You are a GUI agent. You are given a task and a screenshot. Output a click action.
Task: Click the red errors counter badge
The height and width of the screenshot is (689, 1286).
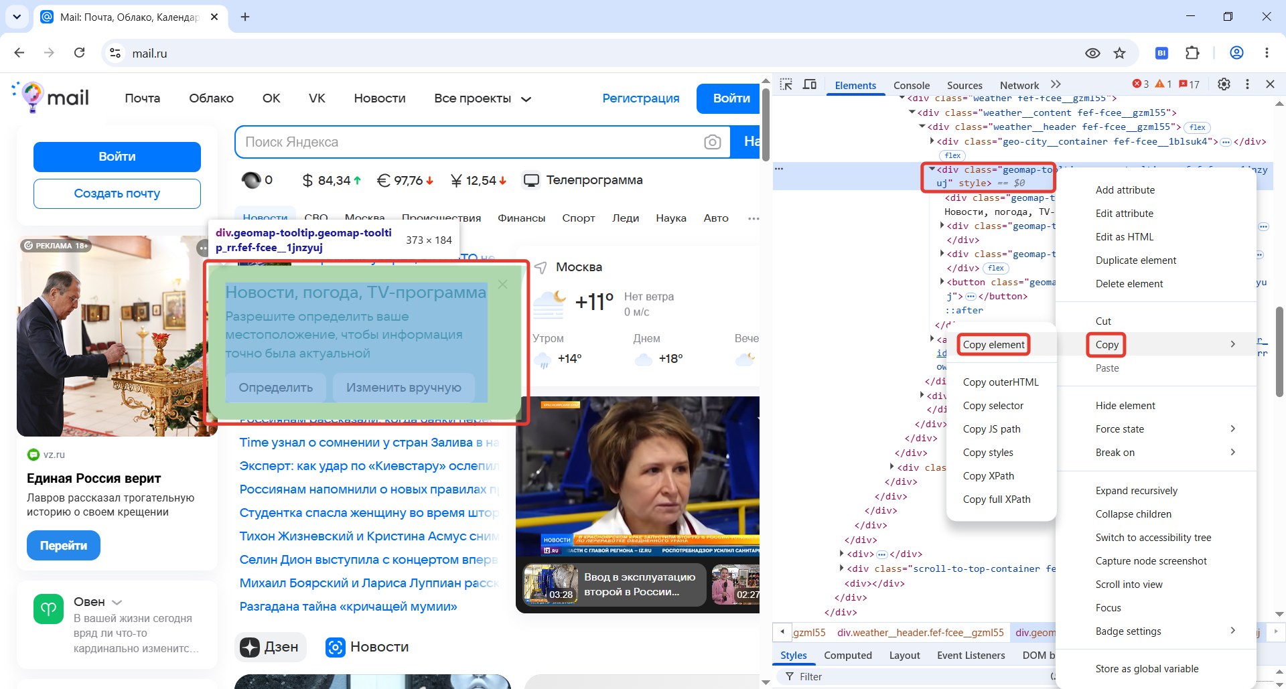tap(1141, 84)
